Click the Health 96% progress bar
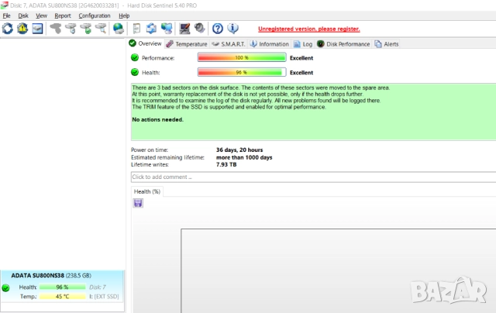Screen dimensions: 496x313 pyautogui.click(x=241, y=72)
